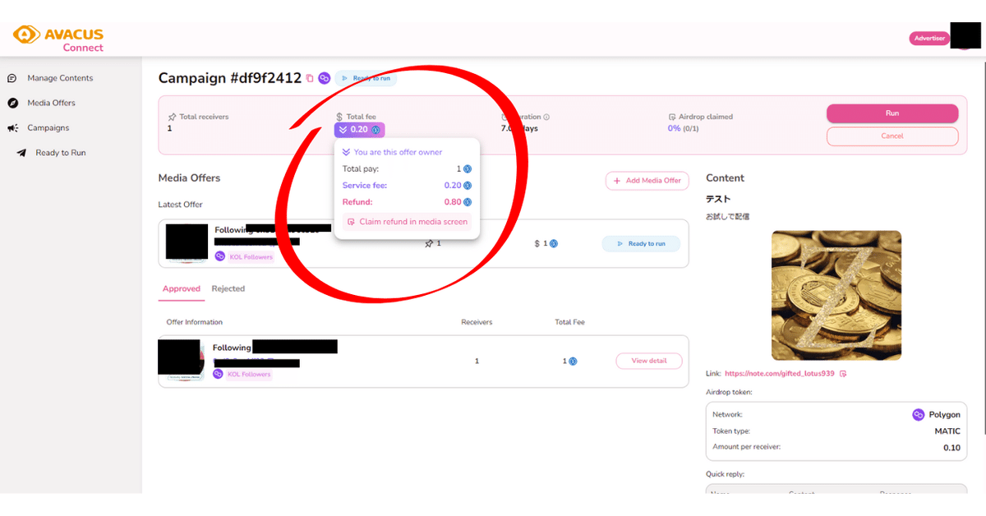Click View detail on the approved offer
The height and width of the screenshot is (516, 986).
pos(649,361)
